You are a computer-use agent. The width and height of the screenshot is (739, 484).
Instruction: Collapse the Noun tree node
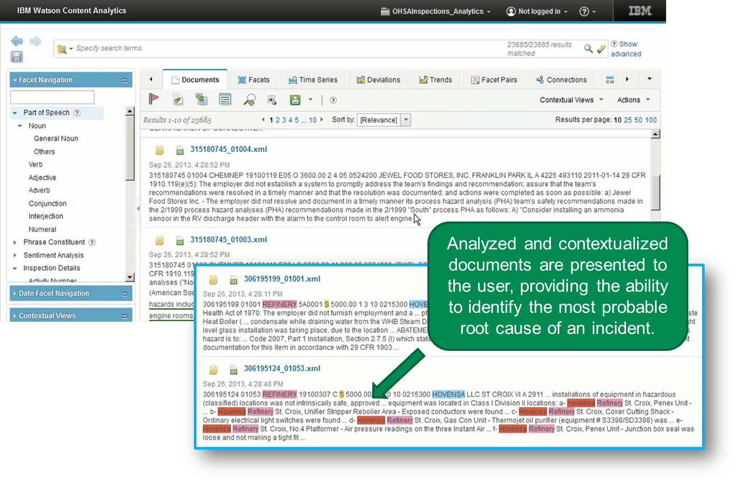(x=20, y=126)
